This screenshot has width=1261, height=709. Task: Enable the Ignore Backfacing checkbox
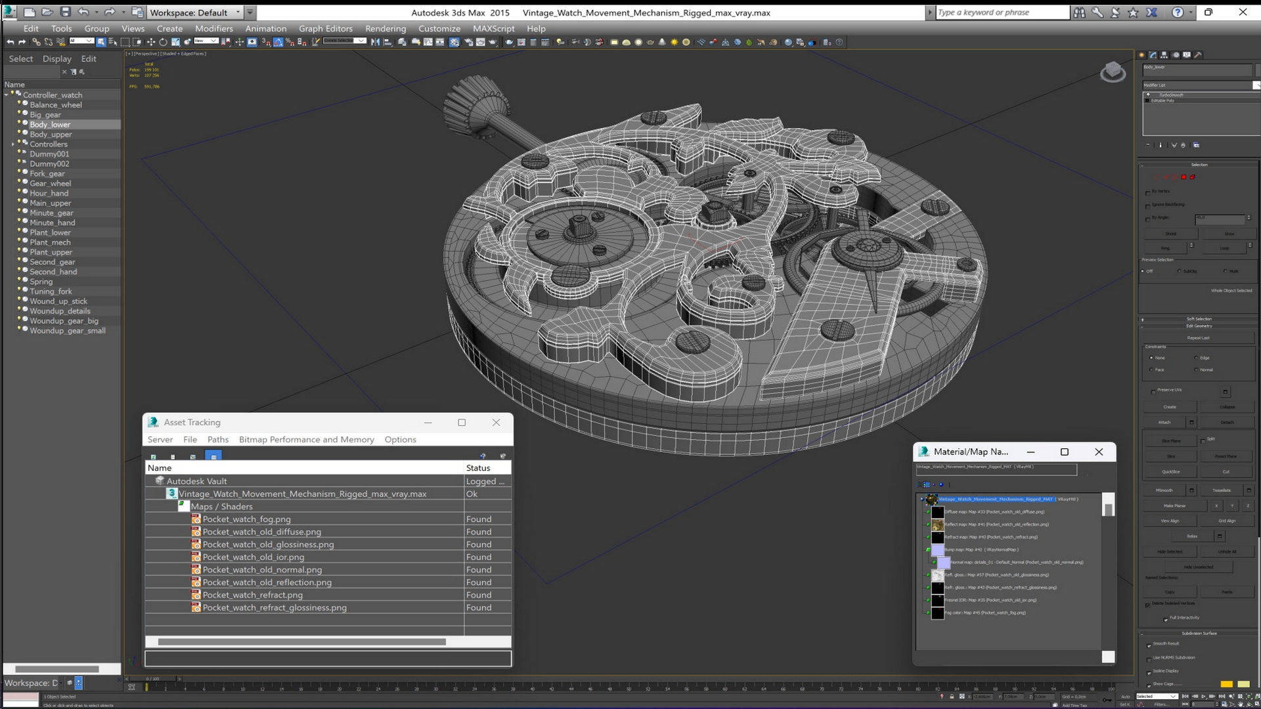[1148, 205]
